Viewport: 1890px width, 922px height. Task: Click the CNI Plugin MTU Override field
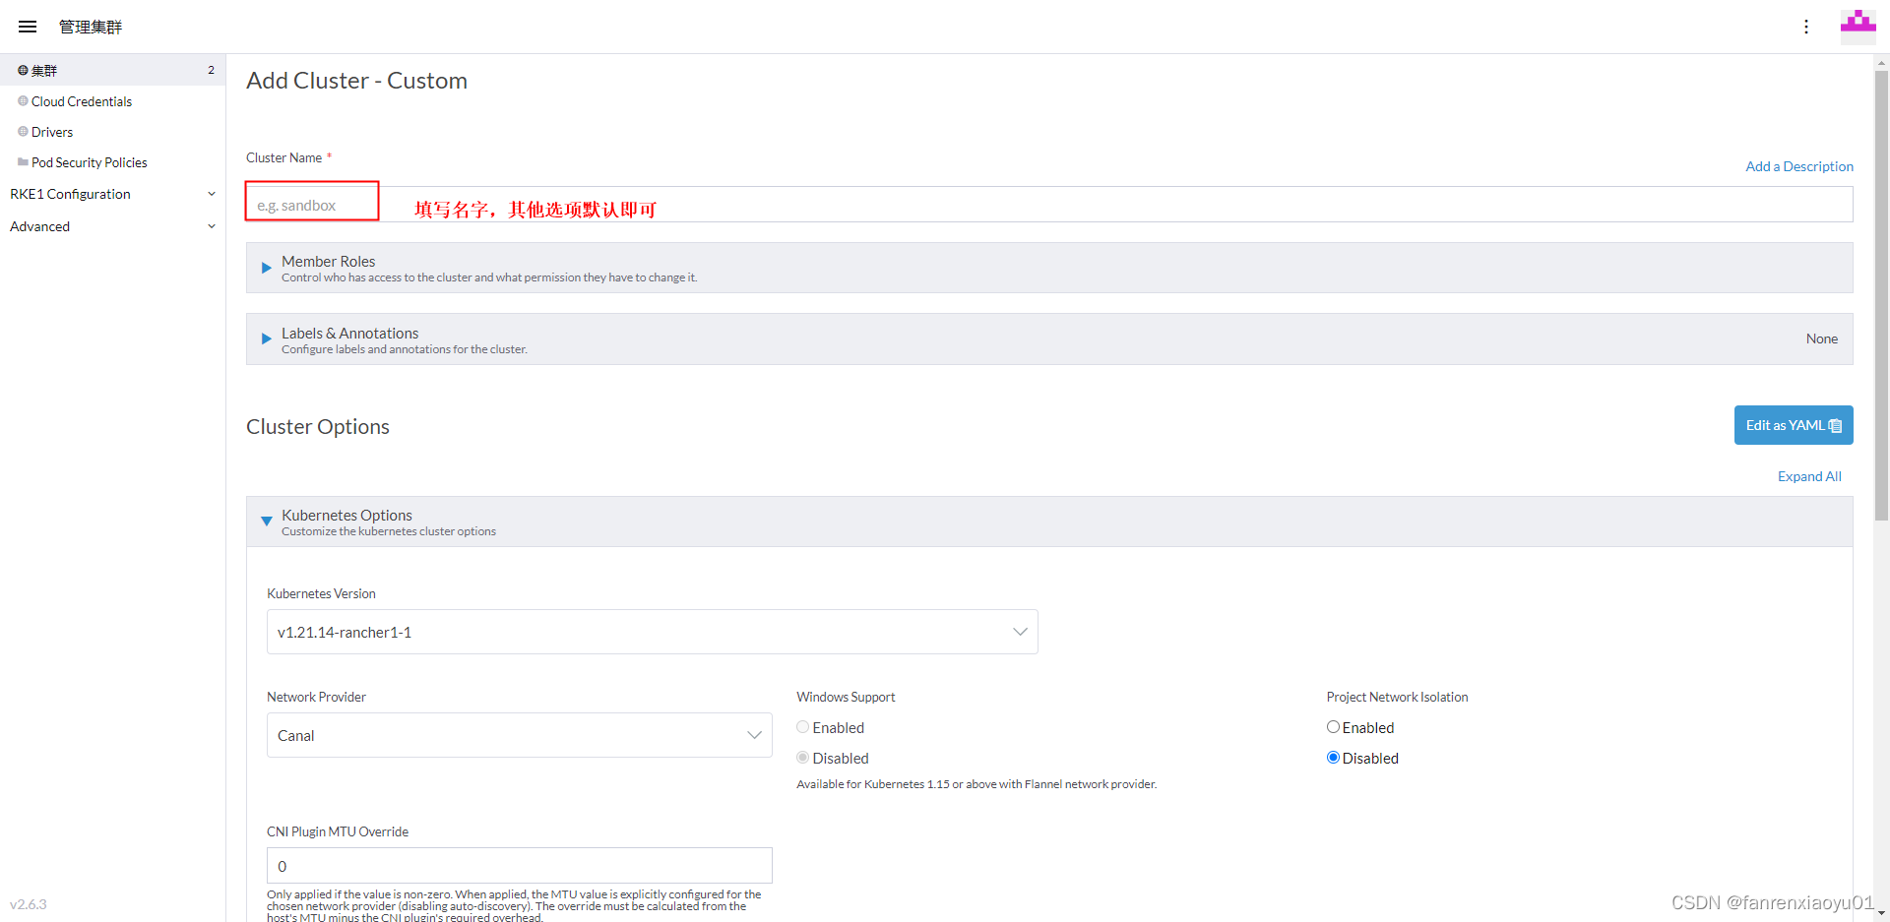click(x=519, y=866)
